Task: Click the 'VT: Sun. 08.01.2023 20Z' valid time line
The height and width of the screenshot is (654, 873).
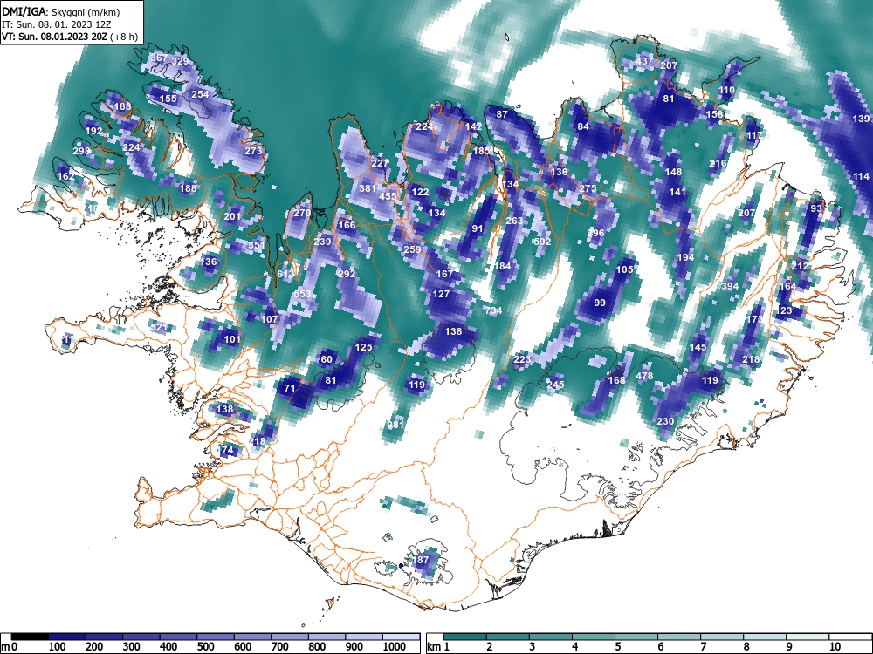Action: pyautogui.click(x=54, y=37)
